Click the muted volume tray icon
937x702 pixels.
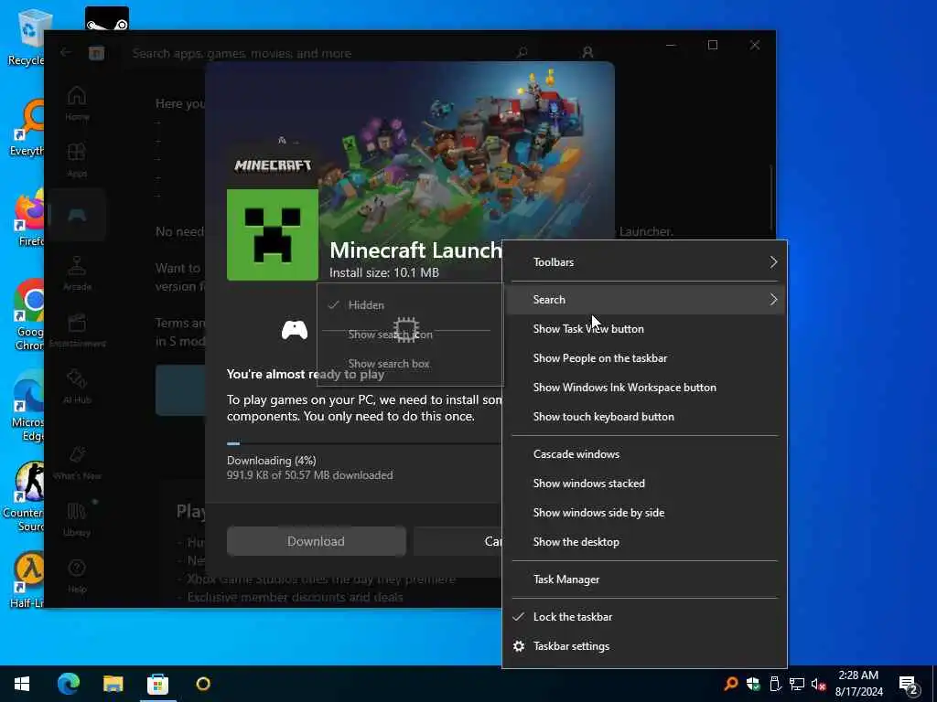click(819, 684)
